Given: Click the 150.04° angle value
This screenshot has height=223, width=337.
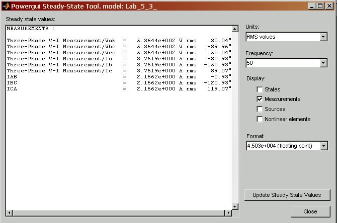Looking at the screenshot, I should 219,53.
